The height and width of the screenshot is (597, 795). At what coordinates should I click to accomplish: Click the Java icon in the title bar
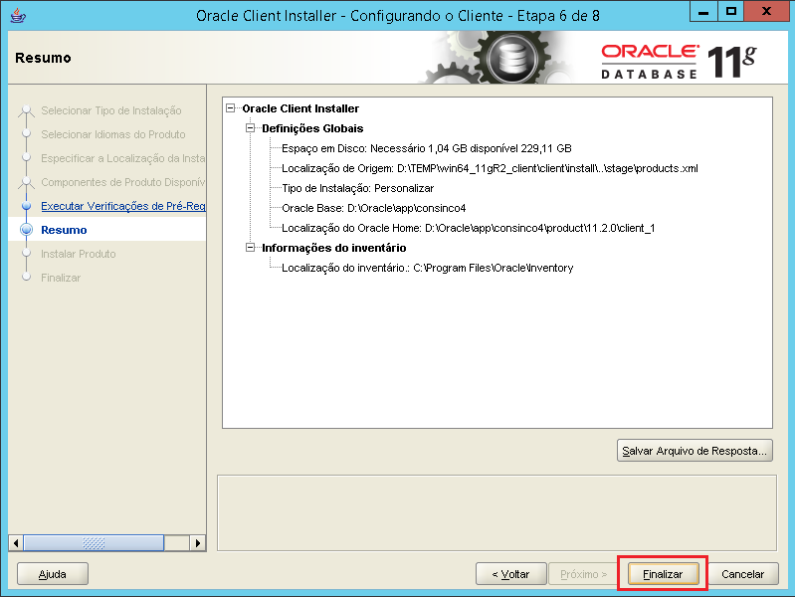click(x=18, y=15)
